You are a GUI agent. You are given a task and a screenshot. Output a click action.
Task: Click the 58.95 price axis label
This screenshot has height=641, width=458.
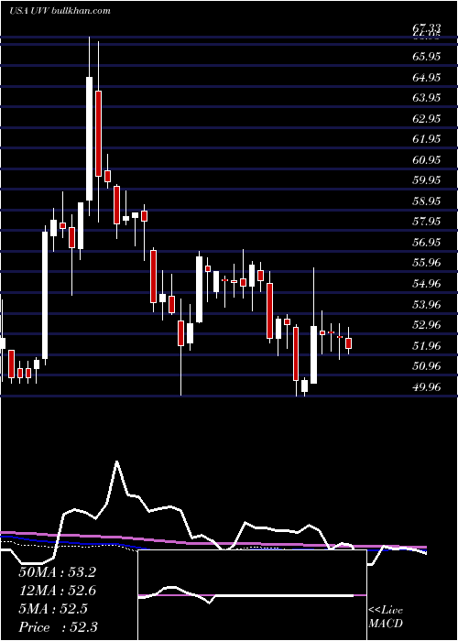pyautogui.click(x=427, y=201)
